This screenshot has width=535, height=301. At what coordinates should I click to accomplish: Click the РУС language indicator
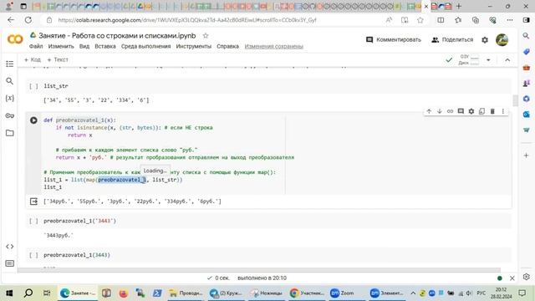coord(481,293)
